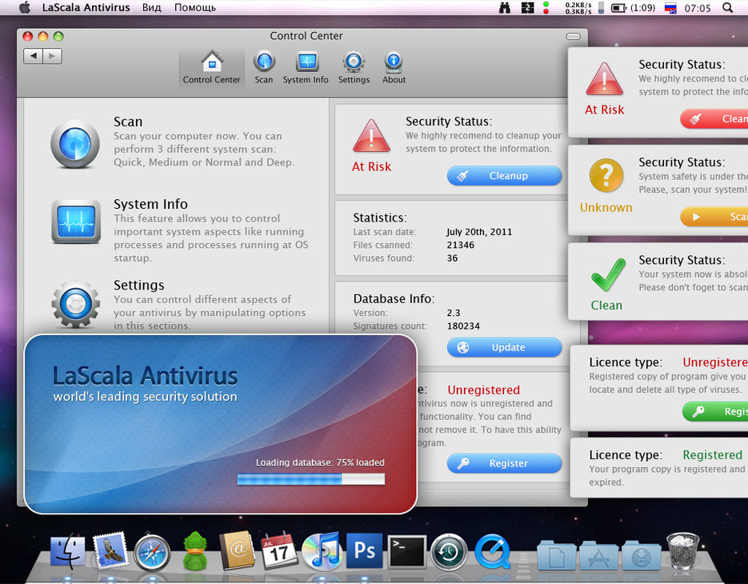Open the Trash in the Dock
748x584 pixels.
[x=682, y=551]
